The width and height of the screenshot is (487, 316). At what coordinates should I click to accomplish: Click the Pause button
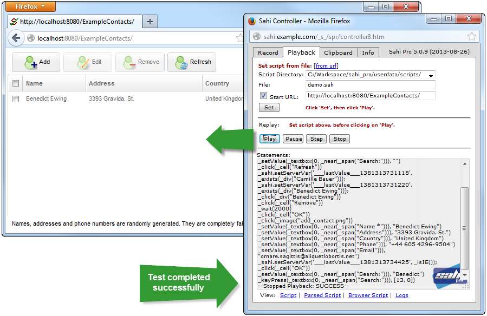coord(294,139)
